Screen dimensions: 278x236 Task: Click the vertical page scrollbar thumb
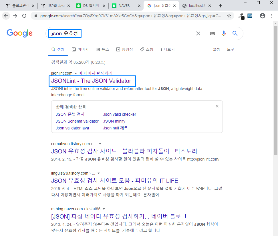(275, 90)
